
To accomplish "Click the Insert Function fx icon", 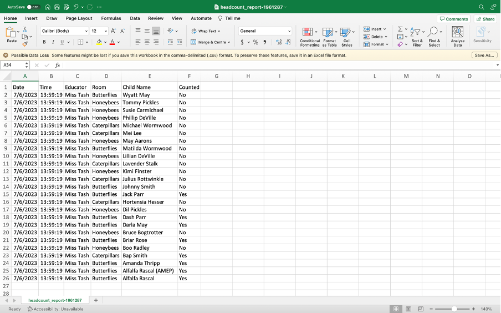I will pos(57,65).
